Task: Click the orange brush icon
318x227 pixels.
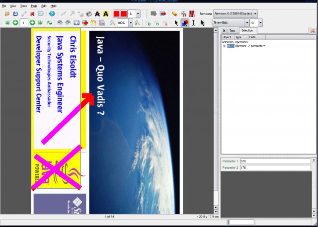Action: (174, 14)
